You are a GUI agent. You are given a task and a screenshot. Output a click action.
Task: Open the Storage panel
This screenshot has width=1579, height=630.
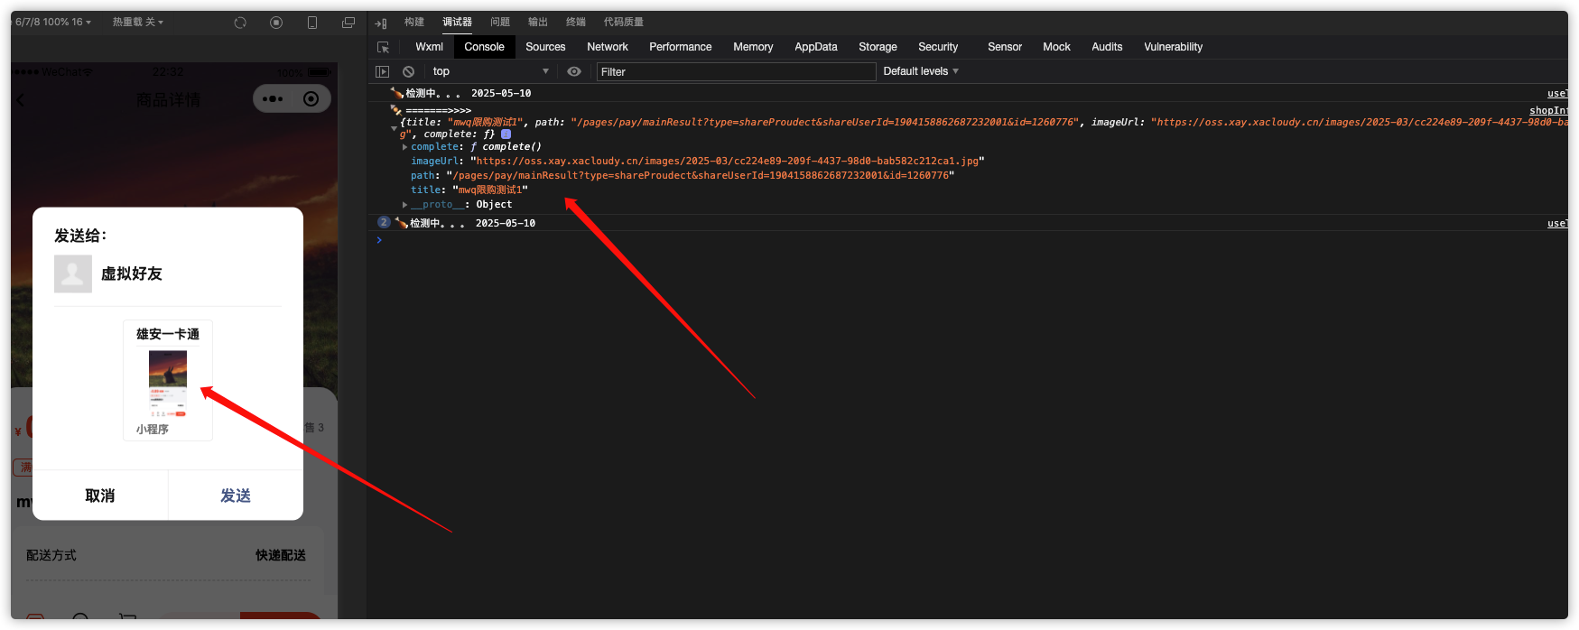878,47
